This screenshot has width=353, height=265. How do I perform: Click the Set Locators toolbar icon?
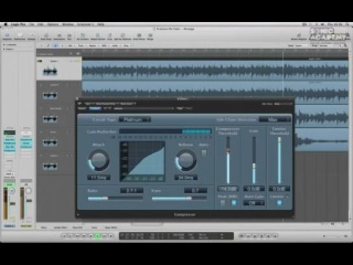(x=83, y=36)
